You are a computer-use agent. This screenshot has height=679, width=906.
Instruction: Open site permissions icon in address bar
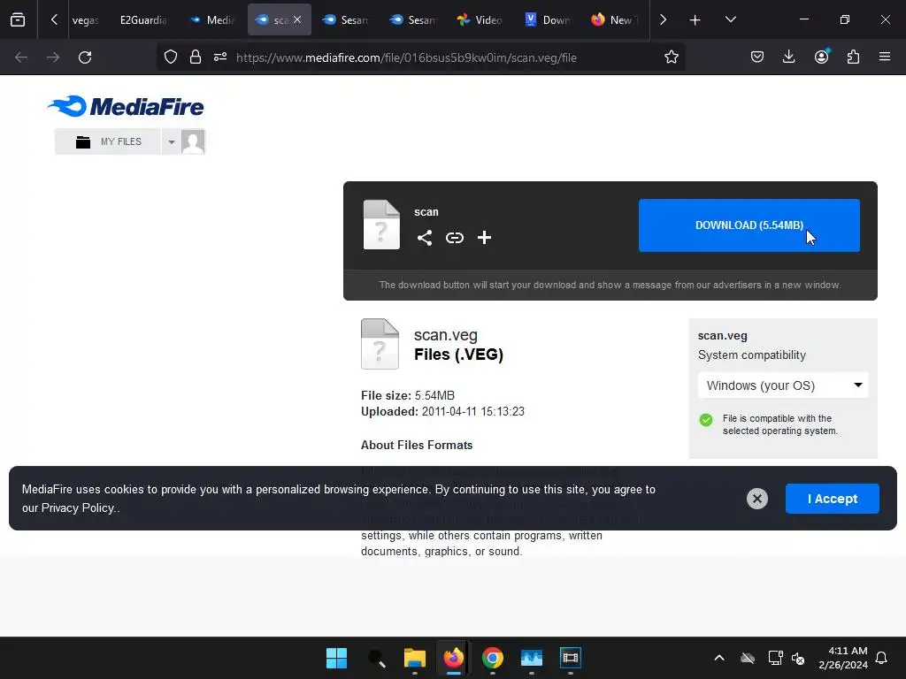(220, 57)
